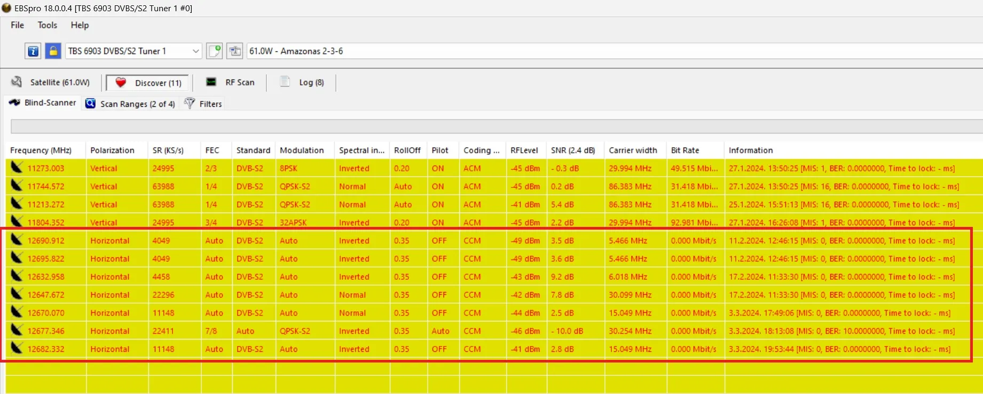Click dish icon of 12690.912 transponder

[17, 240]
